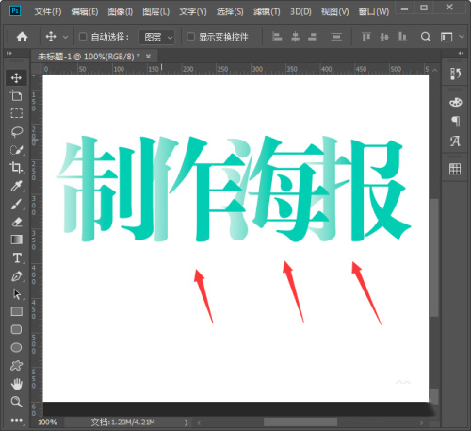Open status bar info arrow
The width and height of the screenshot is (471, 431).
point(186,423)
